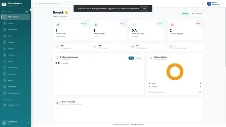Click the search field for patients and invoices
226x127 pixels.
tap(60, 4)
